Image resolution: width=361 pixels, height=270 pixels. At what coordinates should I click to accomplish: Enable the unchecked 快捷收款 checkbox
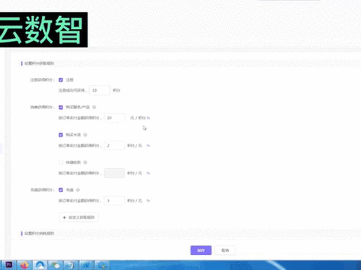(60, 162)
